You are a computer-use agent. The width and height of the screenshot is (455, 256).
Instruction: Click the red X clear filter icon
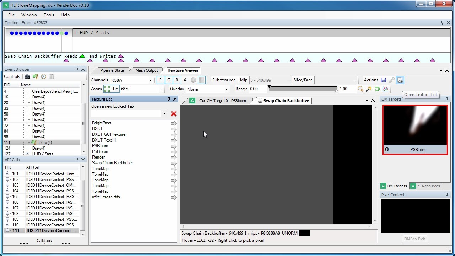(x=173, y=114)
